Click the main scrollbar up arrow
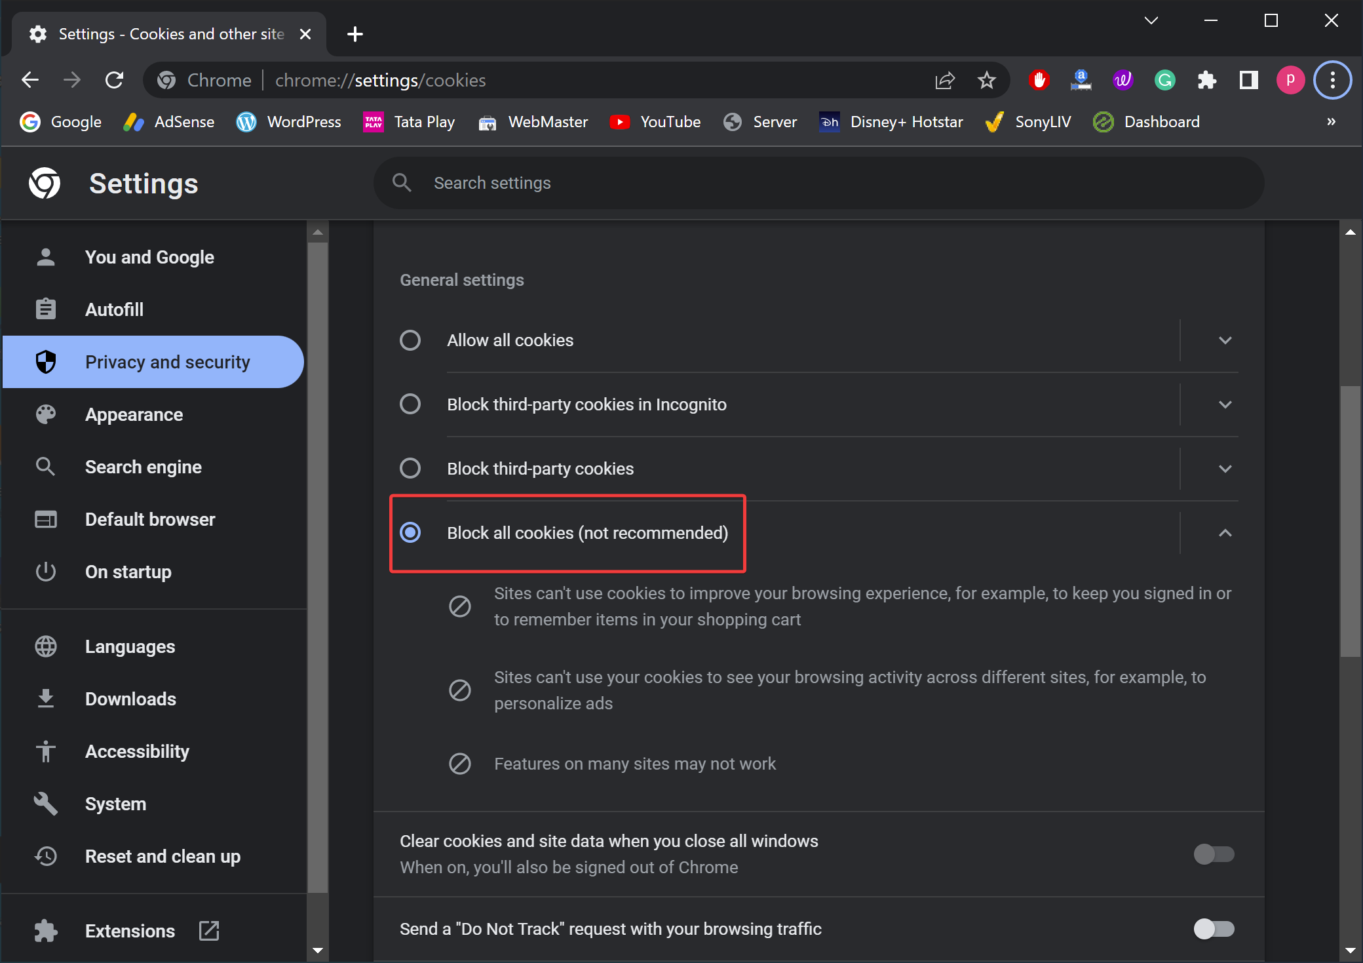 click(1351, 232)
